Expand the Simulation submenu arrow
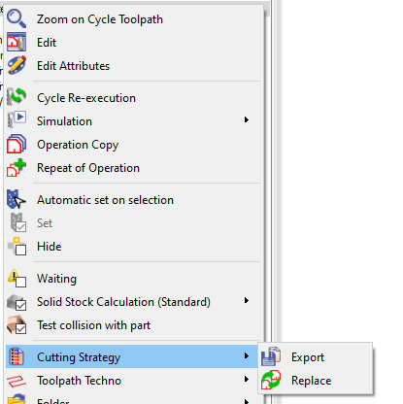The image size is (403, 404). coord(247,119)
